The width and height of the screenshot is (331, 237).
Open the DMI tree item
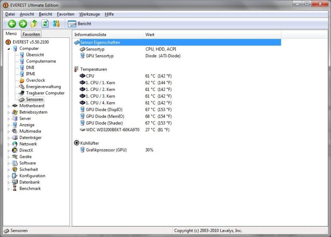[x=30, y=68]
